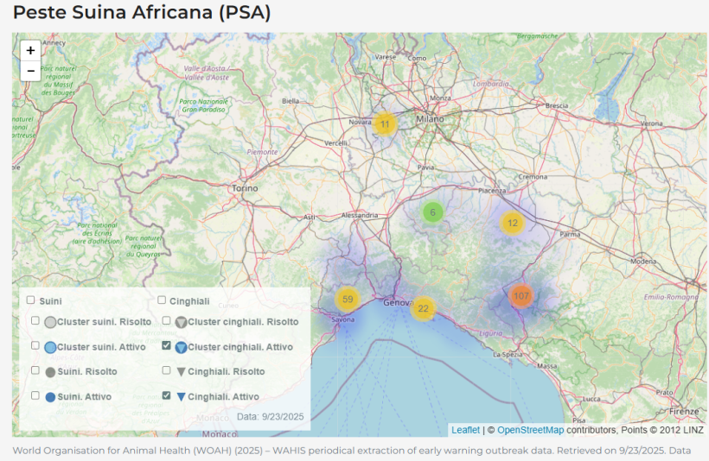Viewport: 709px width, 461px height.
Task: Show the Cinghiali. Risolto layer
Action: click(x=167, y=370)
